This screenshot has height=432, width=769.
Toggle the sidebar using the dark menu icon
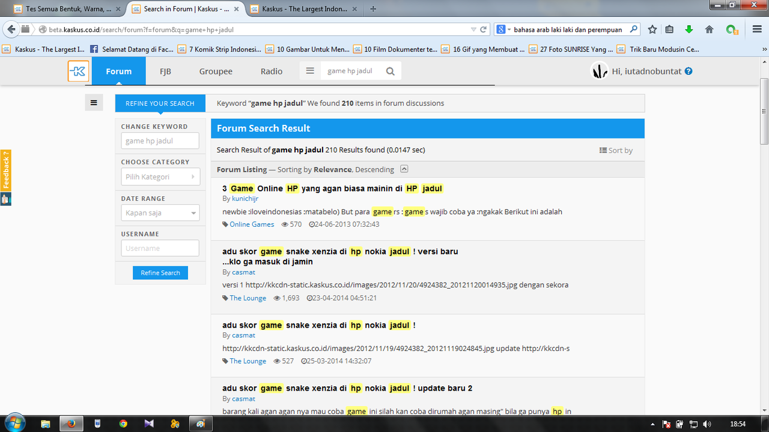[x=94, y=103]
